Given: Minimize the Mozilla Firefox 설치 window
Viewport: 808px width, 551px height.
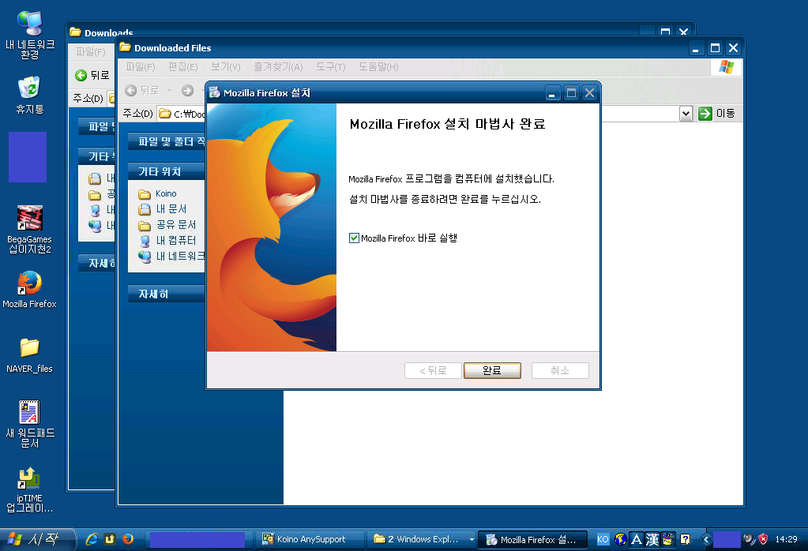Looking at the screenshot, I should (x=552, y=93).
